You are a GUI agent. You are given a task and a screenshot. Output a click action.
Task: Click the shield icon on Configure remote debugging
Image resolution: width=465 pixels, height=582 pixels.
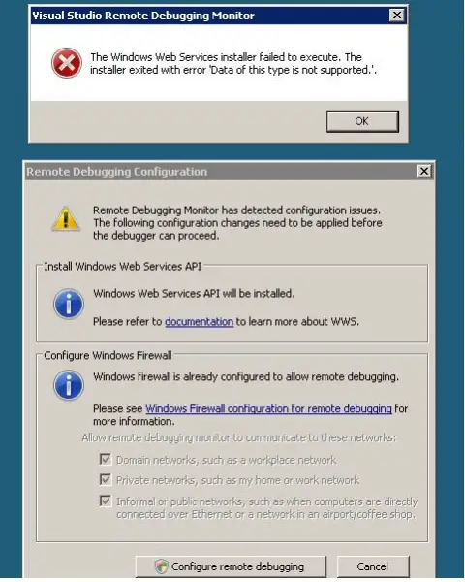(x=162, y=566)
